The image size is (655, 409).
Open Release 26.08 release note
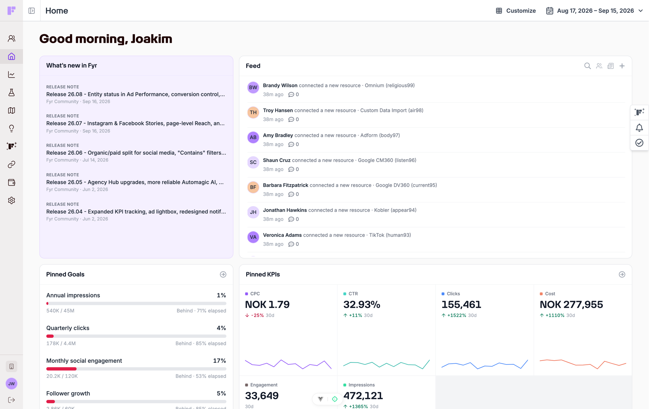pos(136,94)
